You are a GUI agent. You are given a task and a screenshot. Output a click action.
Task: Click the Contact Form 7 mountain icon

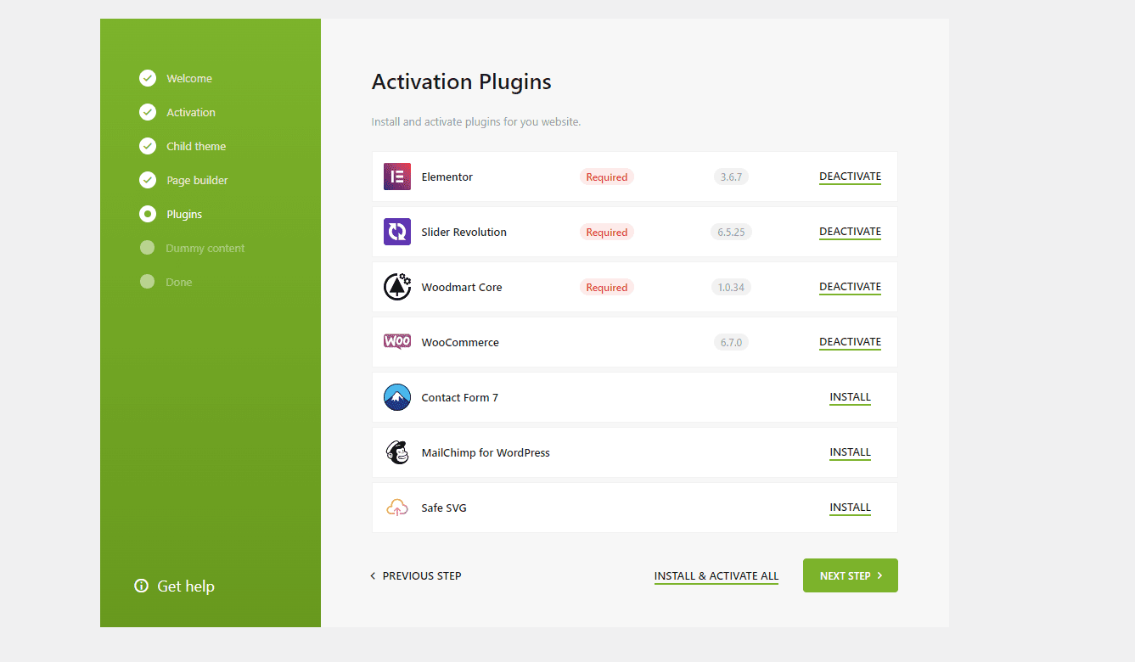click(x=396, y=397)
